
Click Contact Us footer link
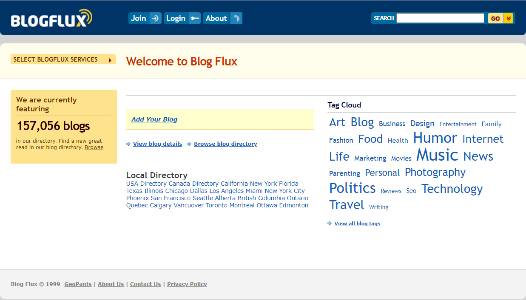[x=145, y=284]
